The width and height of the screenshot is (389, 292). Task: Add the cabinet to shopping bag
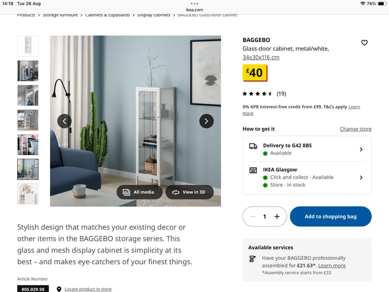331,216
